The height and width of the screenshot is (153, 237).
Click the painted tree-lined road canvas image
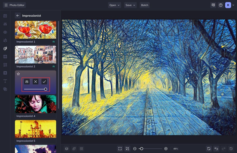tap(149, 77)
